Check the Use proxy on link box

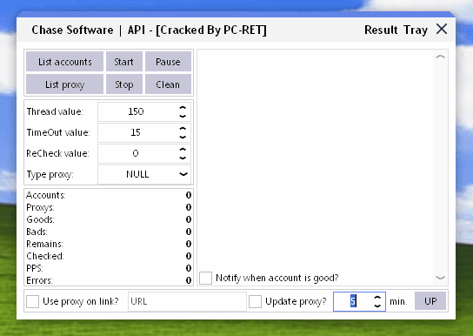32,301
